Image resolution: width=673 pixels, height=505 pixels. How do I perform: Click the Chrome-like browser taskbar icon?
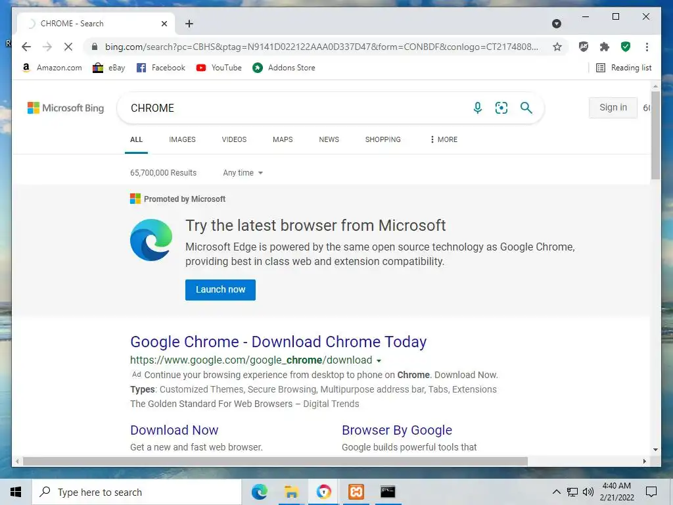pyautogui.click(x=323, y=492)
